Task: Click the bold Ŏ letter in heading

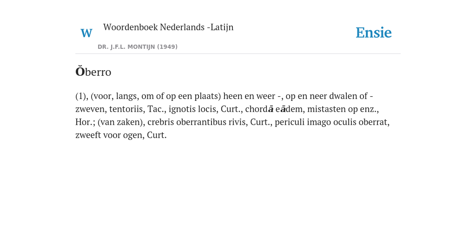Action: click(80, 72)
